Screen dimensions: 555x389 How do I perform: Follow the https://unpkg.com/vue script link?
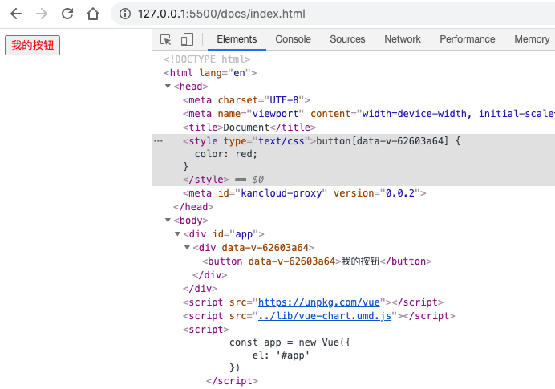click(319, 302)
